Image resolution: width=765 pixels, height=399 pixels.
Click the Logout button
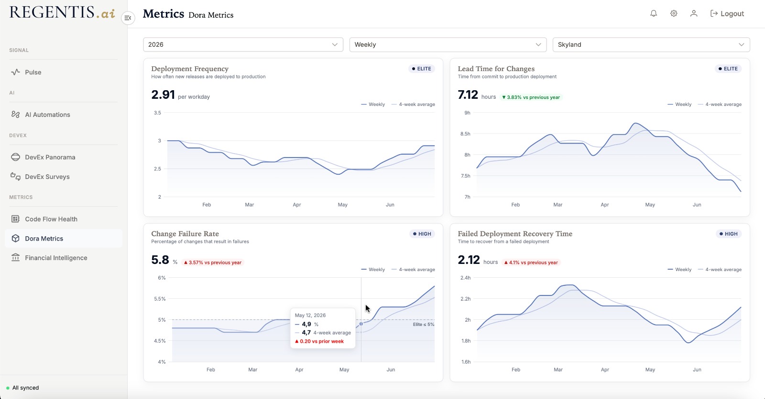pos(727,13)
